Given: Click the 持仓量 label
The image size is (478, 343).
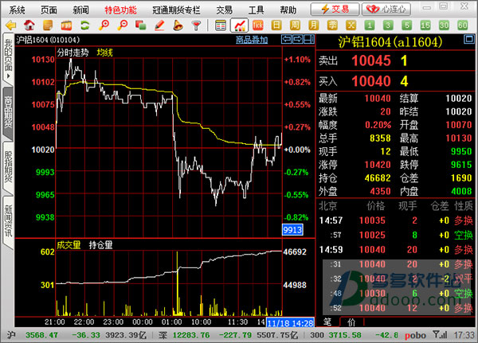Looking at the screenshot, I should tap(100, 245).
